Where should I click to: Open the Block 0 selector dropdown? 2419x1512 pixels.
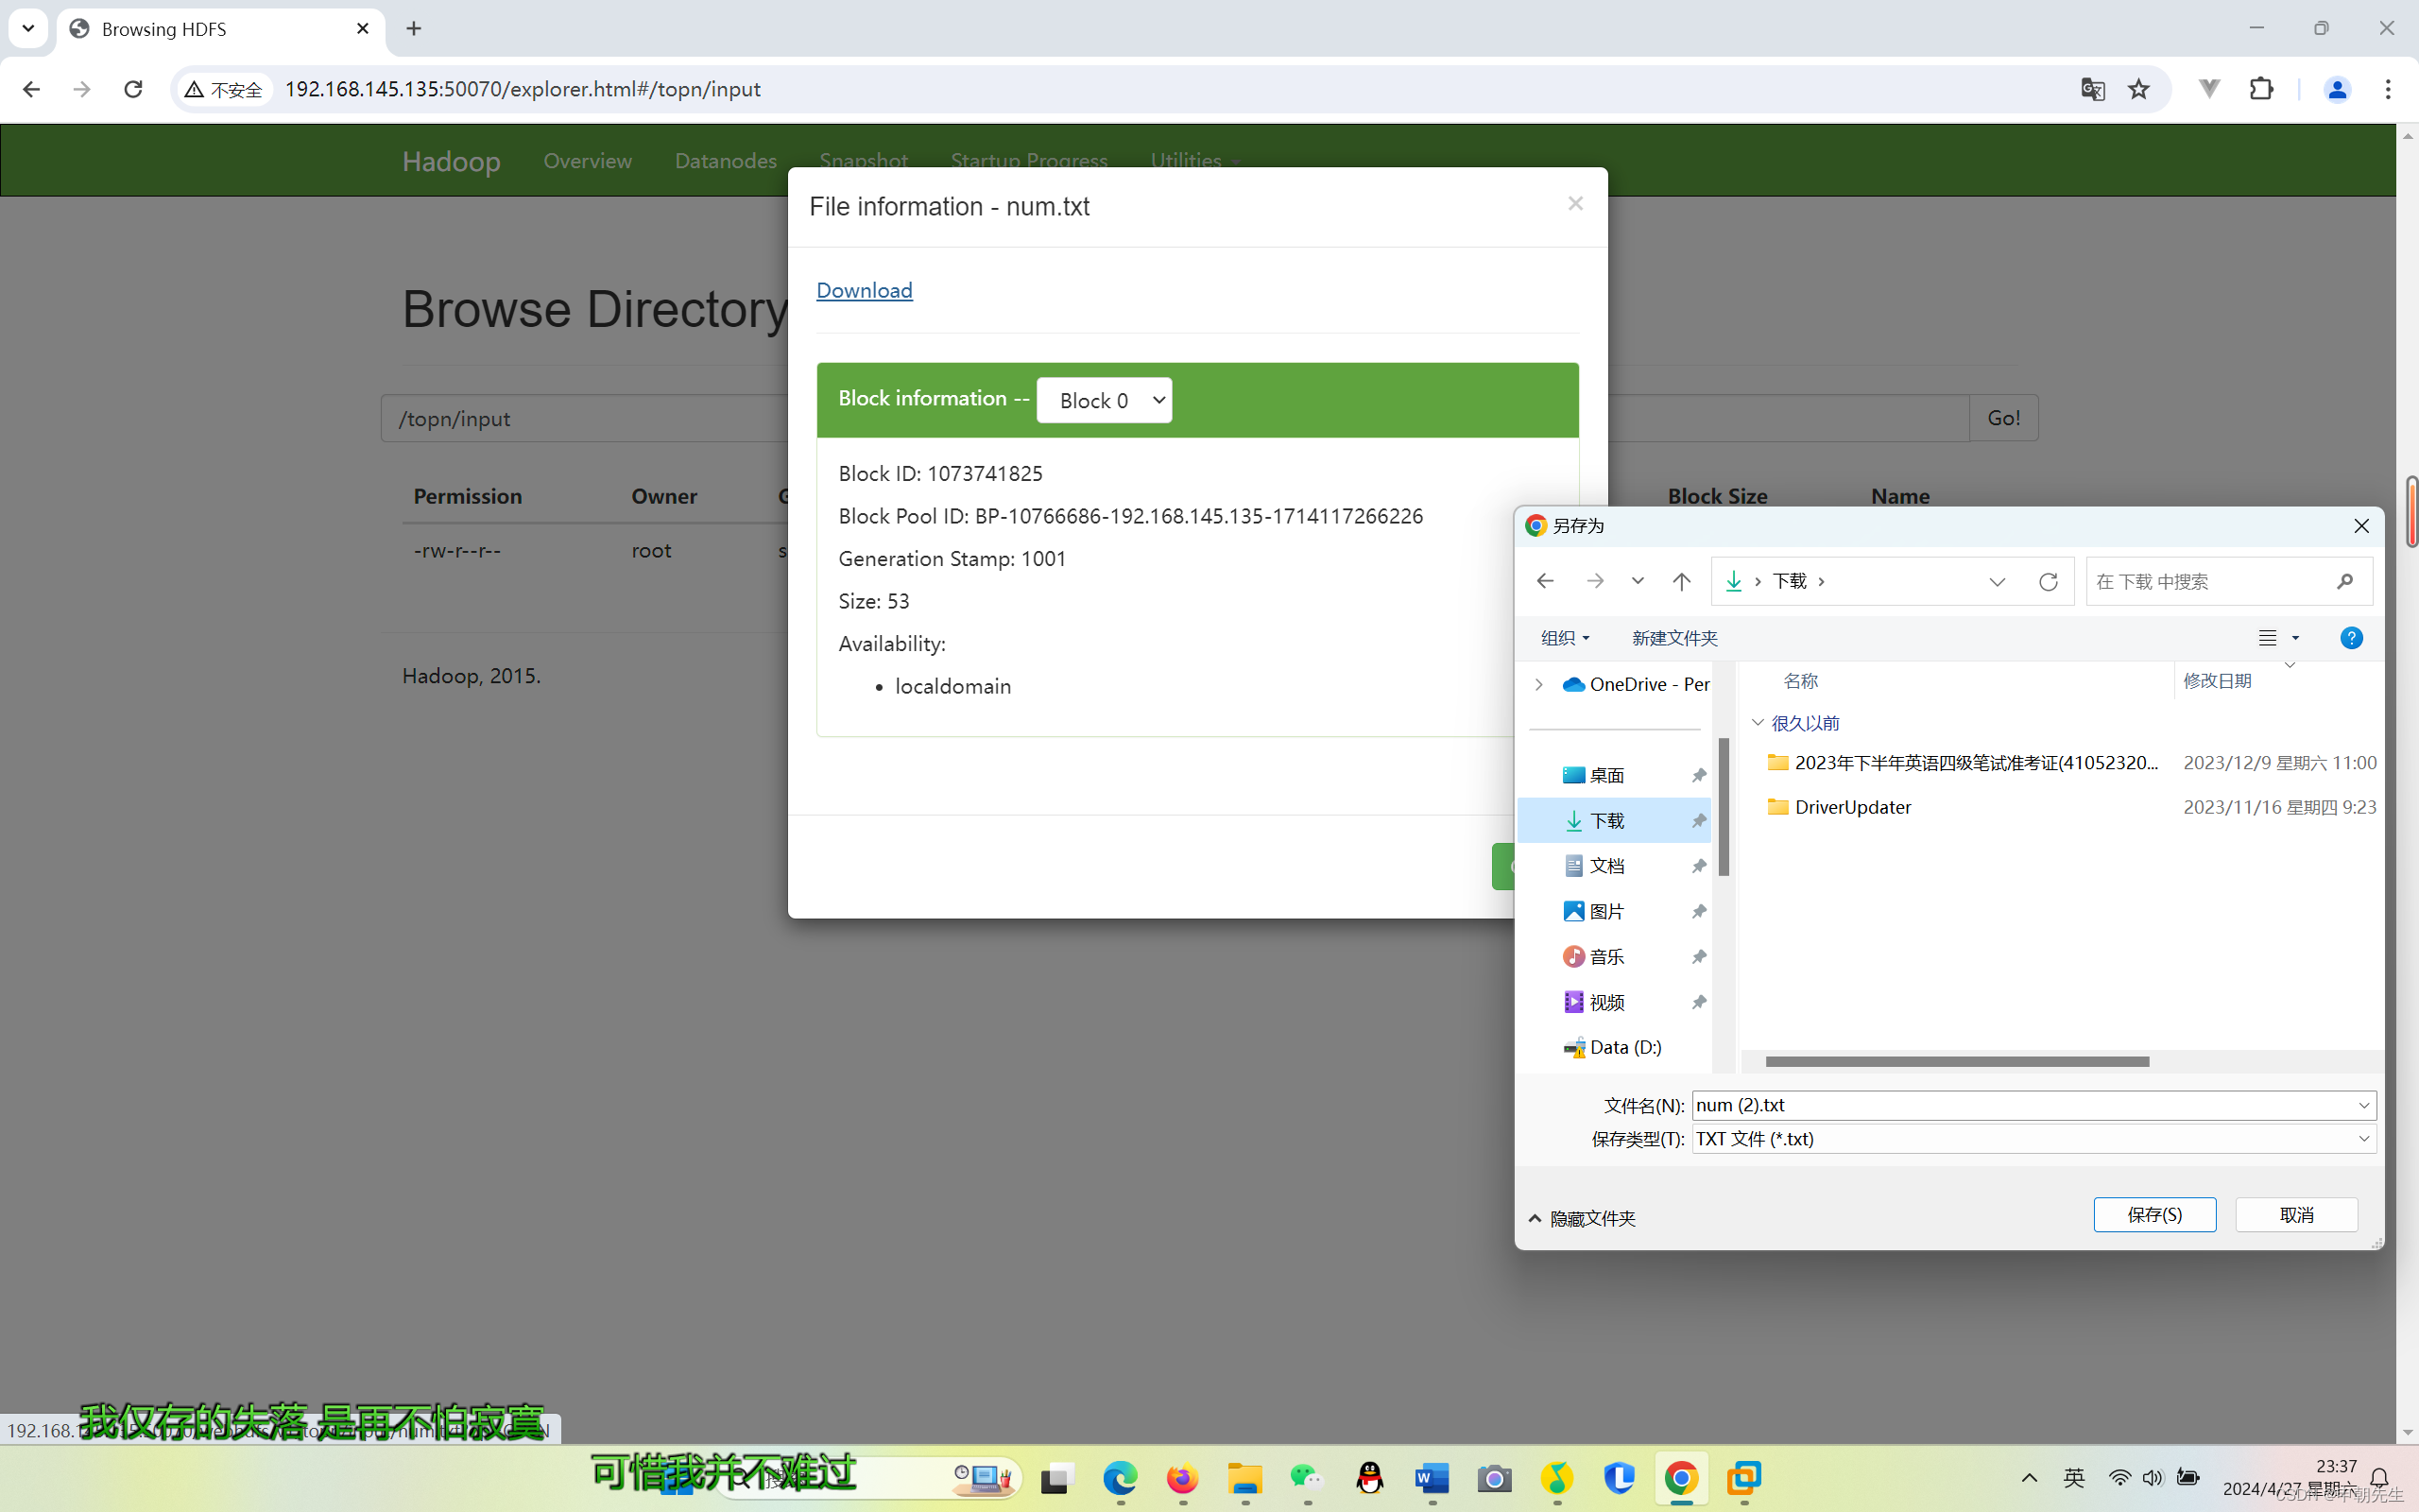1104,400
